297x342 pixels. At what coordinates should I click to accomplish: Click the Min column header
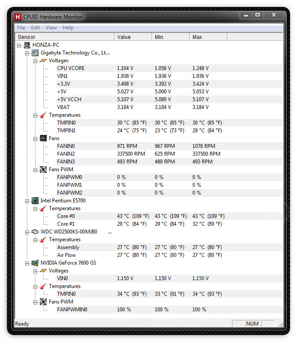point(171,37)
